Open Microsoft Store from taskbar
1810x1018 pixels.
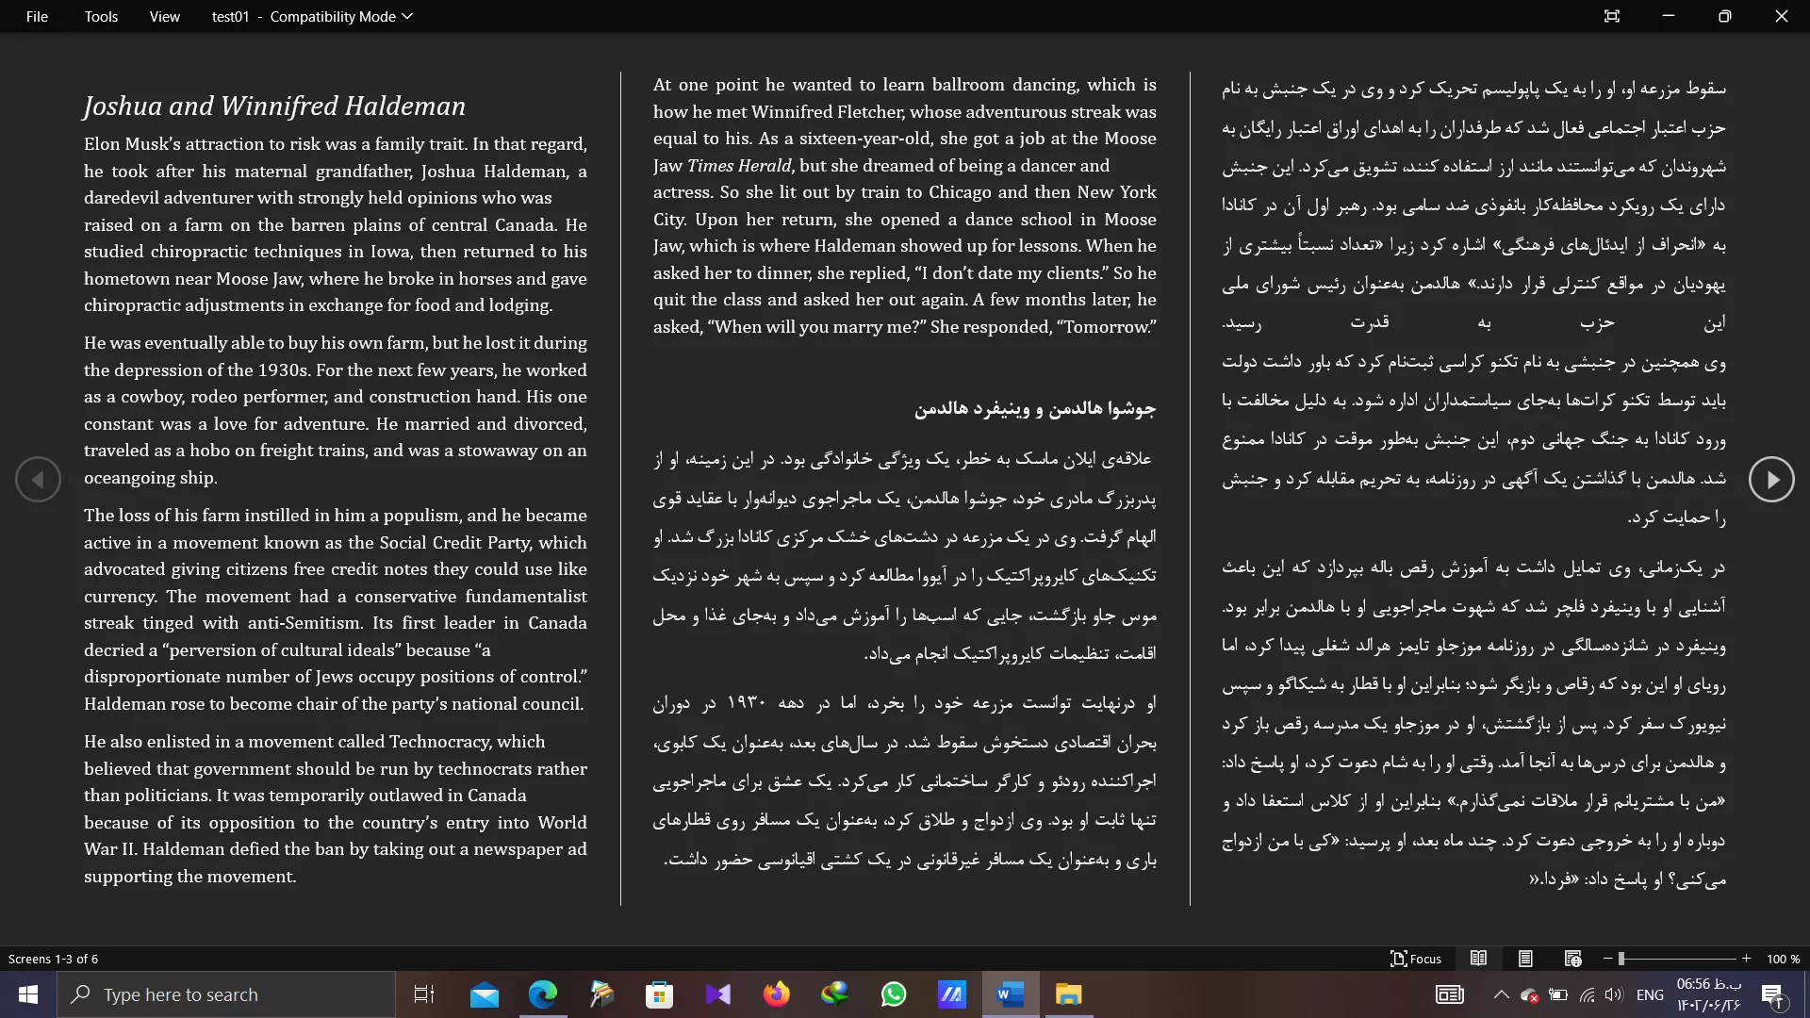click(659, 994)
